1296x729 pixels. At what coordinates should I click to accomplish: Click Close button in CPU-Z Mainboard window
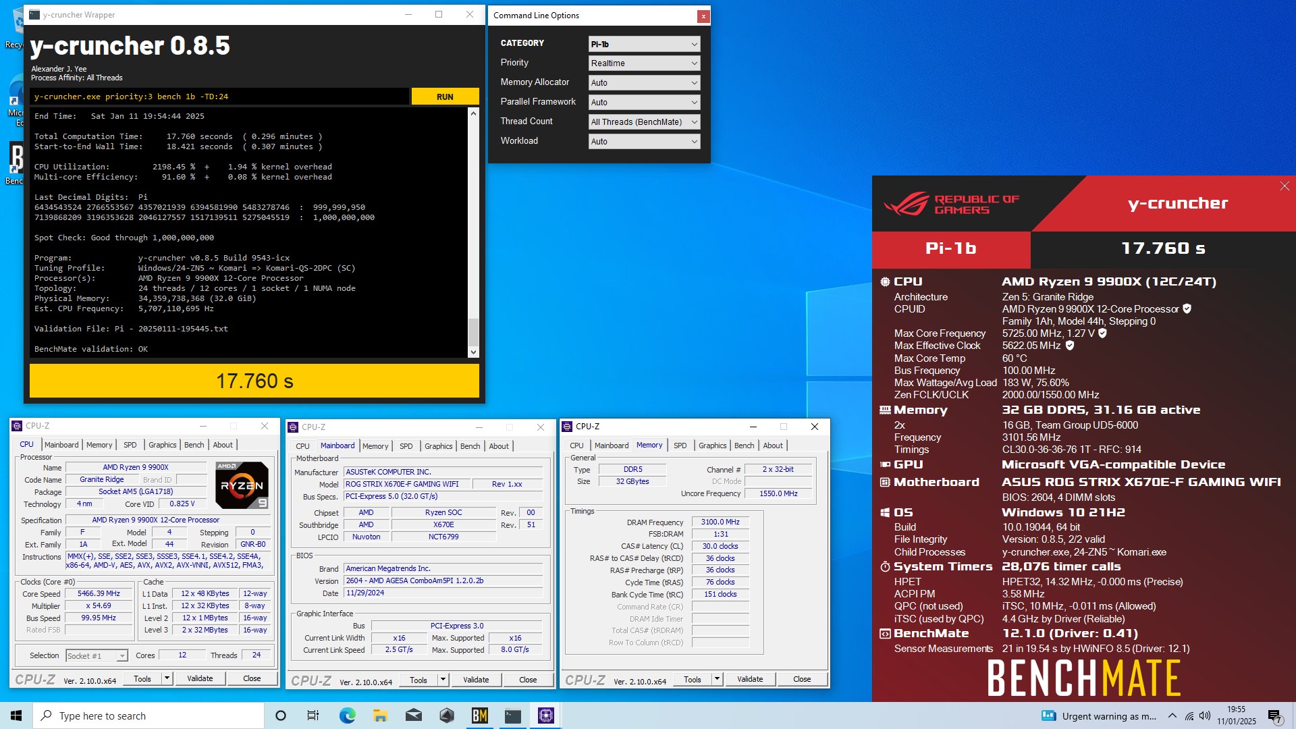(528, 680)
